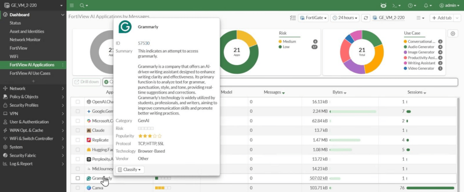Click the plus icon in the filter search bar
Screen dimensions: 464x192
[x=106, y=82]
